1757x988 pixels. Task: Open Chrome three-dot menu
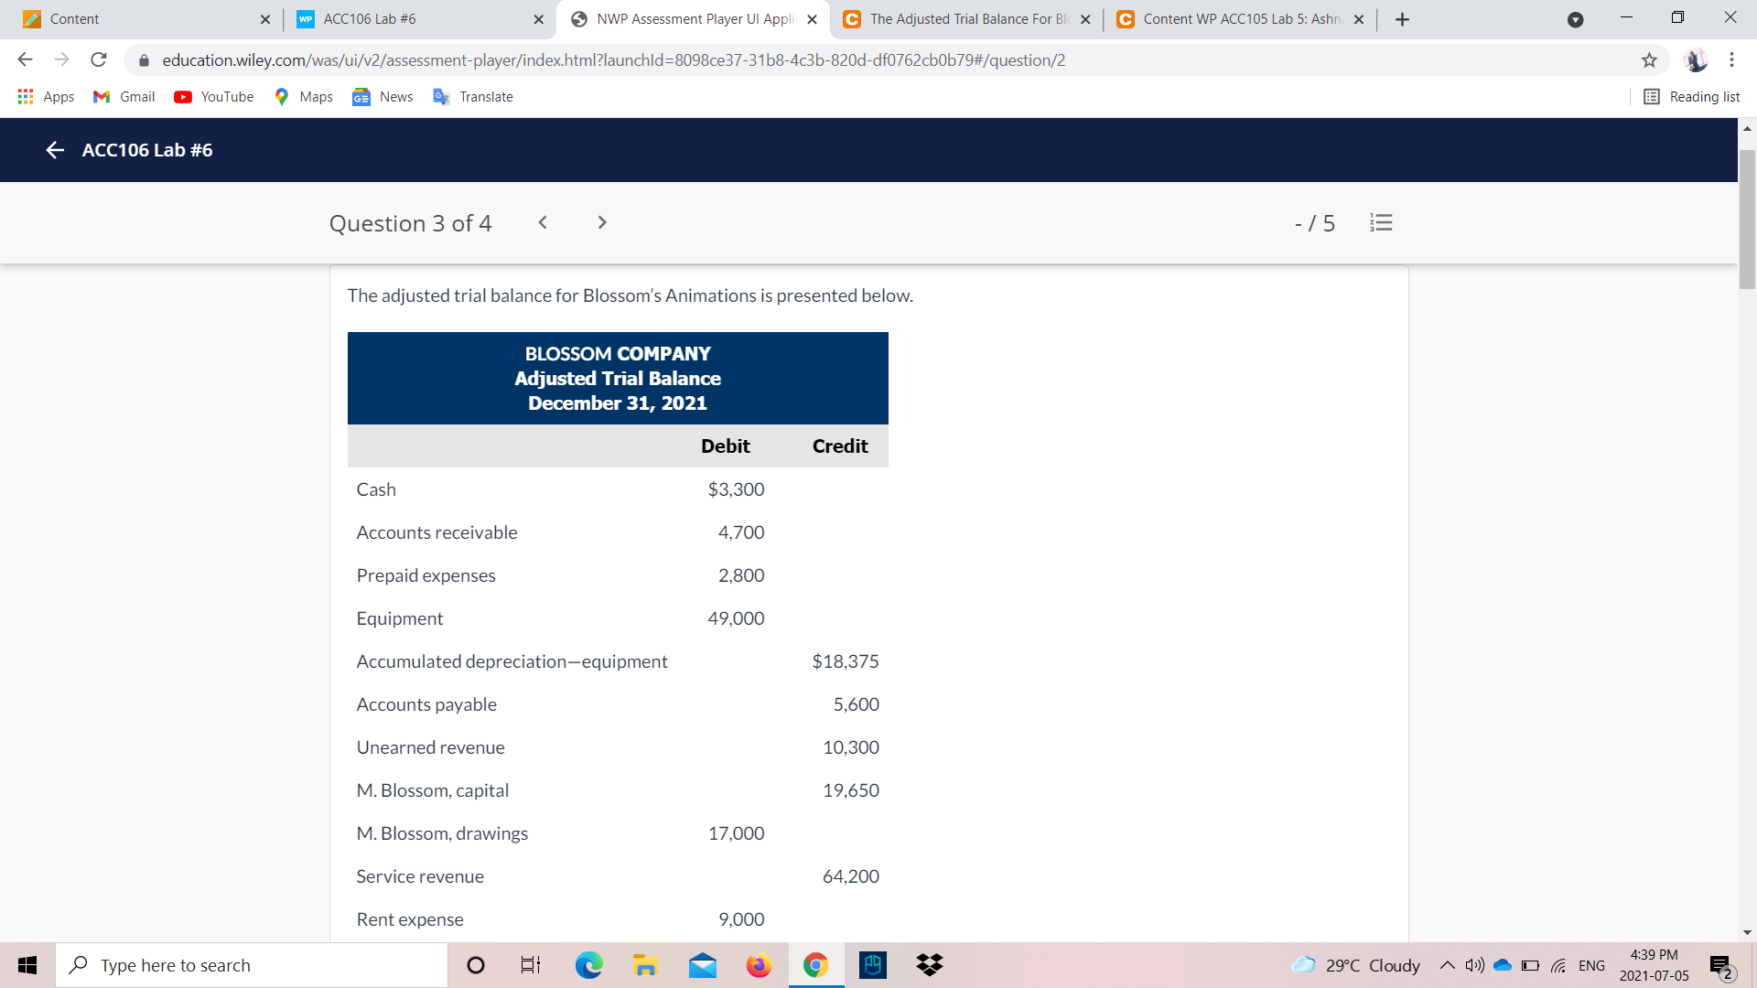point(1731,60)
